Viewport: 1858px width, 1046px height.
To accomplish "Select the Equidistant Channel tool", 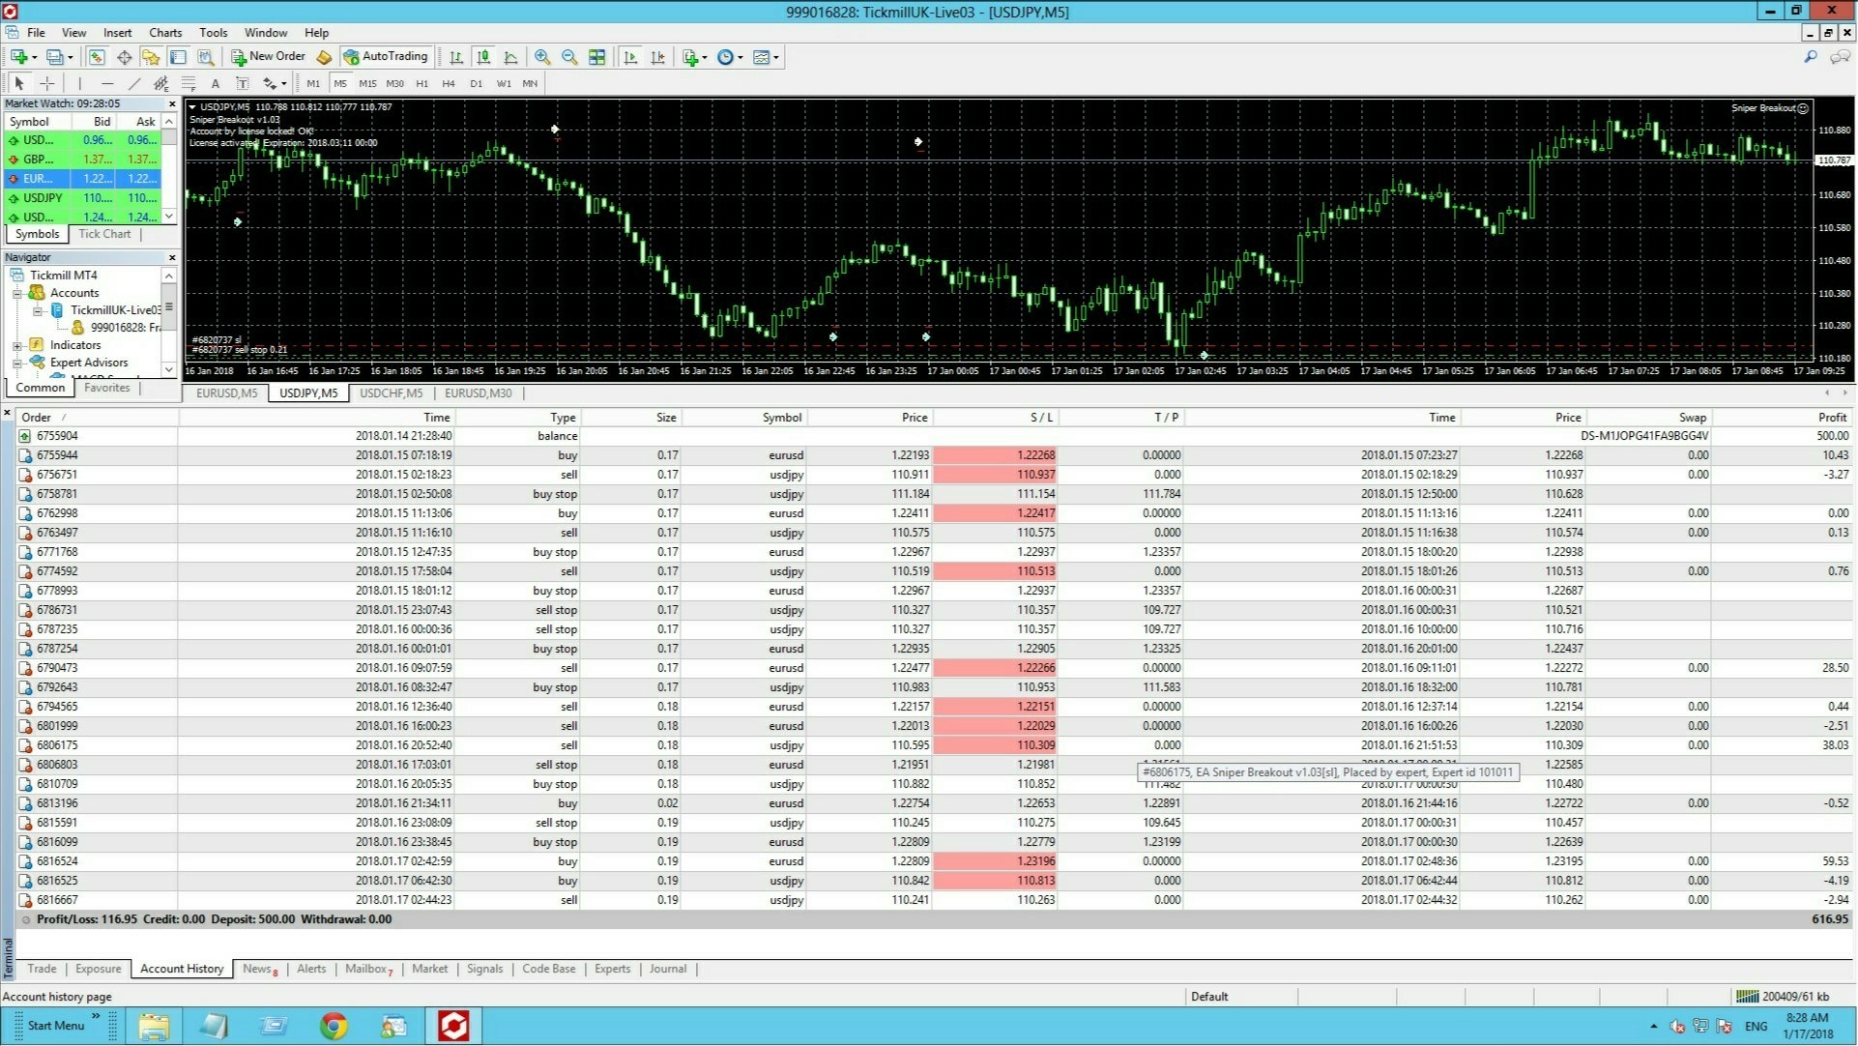I will pyautogui.click(x=160, y=84).
